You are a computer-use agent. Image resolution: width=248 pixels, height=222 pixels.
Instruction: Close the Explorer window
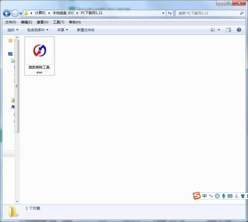239,3
